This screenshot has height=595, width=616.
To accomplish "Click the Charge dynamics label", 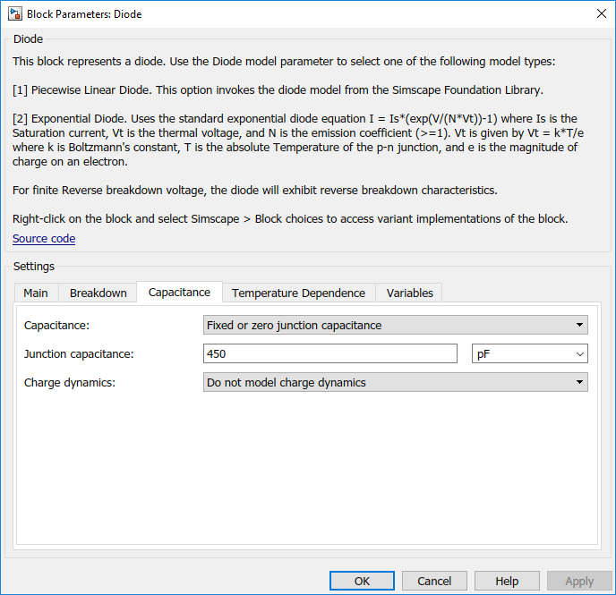I will pyautogui.click(x=70, y=383).
